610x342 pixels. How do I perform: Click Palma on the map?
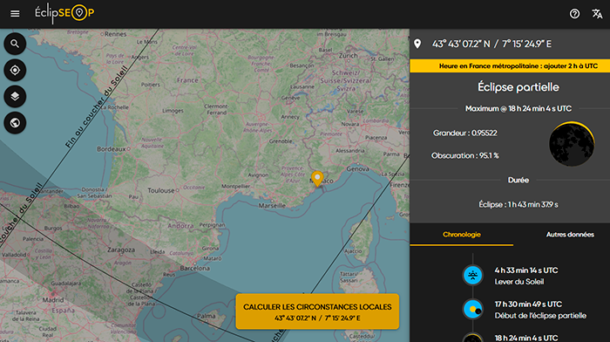(x=206, y=316)
